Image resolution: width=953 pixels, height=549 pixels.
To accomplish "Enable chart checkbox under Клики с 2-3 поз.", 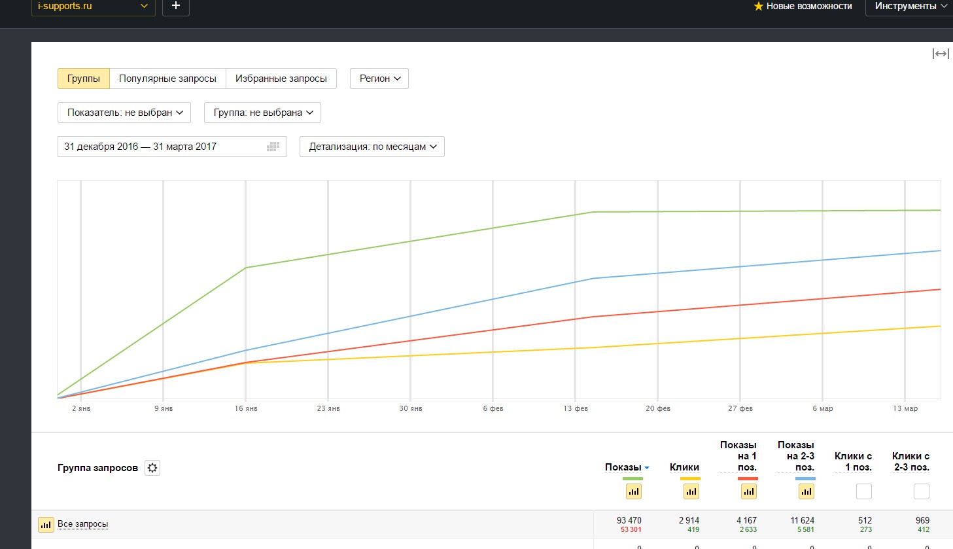I will [921, 491].
